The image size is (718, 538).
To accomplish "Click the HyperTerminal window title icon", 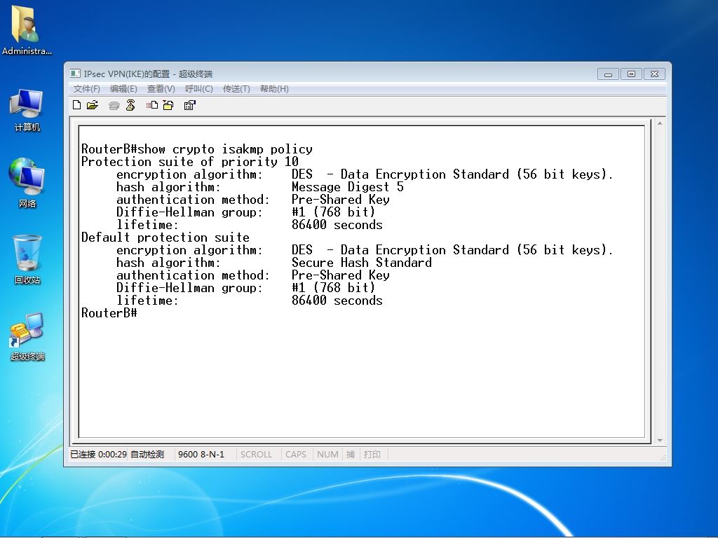I will [x=74, y=73].
